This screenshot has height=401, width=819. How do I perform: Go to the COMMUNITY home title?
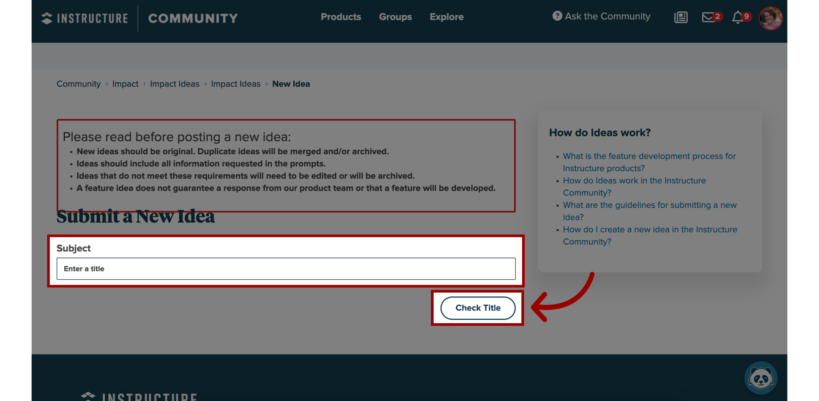(193, 18)
